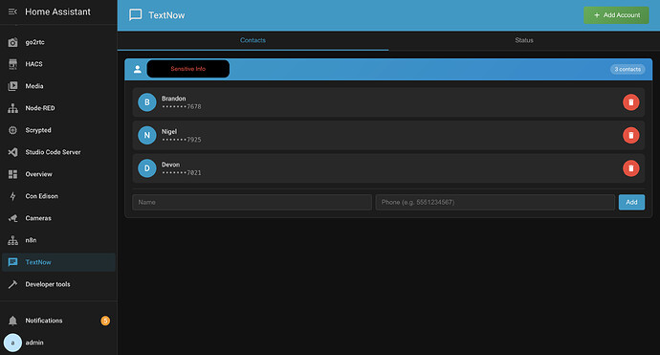Image resolution: width=660 pixels, height=355 pixels.
Task: Delete the Brandon contact
Action: 630,102
